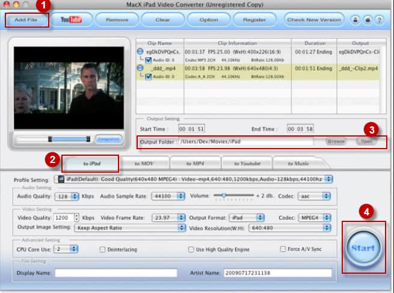The height and width of the screenshot is (293, 394).
Task: Open the help question mark icon
Action: coord(380,20)
